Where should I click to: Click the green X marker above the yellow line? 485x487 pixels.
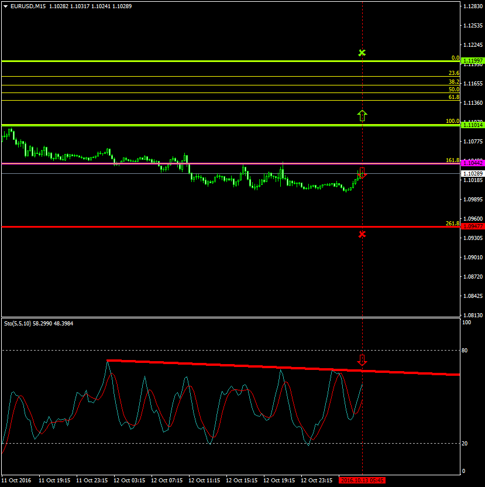click(362, 53)
